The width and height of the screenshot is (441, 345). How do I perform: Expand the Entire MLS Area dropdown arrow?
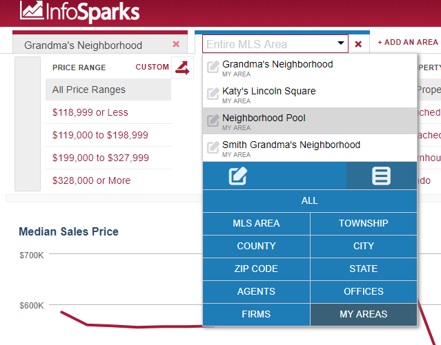[x=341, y=43]
